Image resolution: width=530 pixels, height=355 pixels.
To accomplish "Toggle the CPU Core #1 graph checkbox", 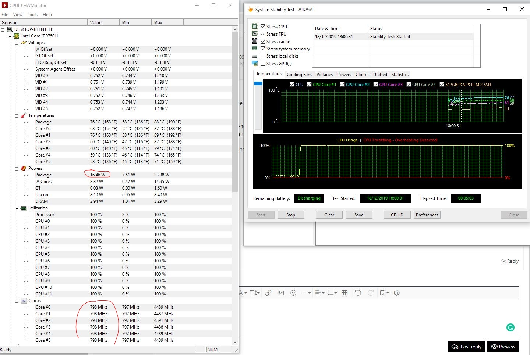I will pyautogui.click(x=309, y=84).
